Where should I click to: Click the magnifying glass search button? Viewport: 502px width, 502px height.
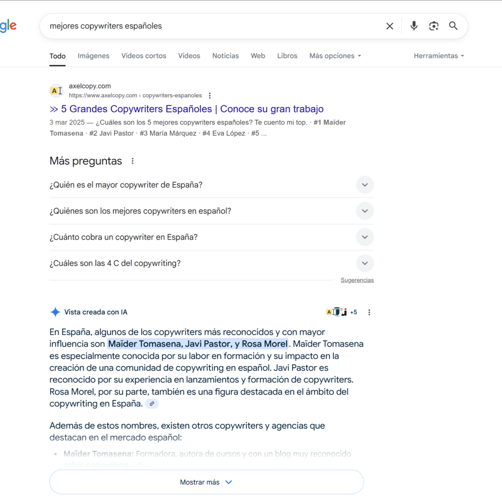click(x=453, y=26)
